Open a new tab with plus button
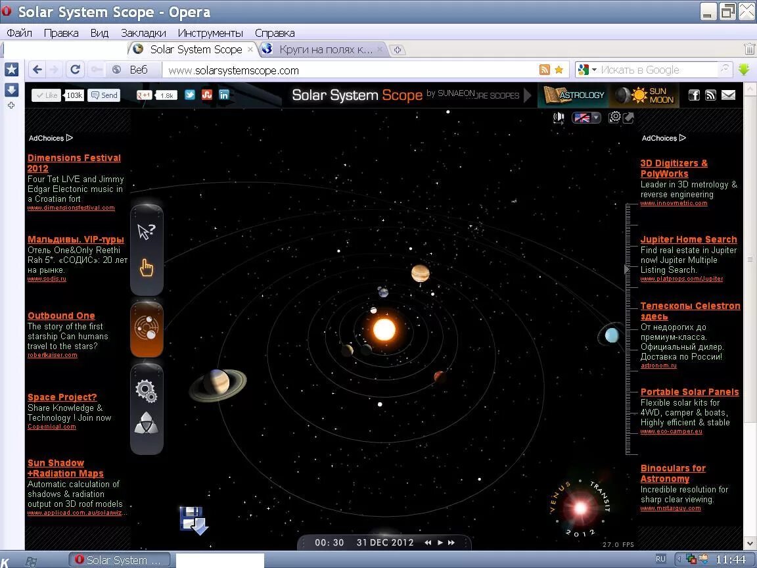 pyautogui.click(x=398, y=50)
